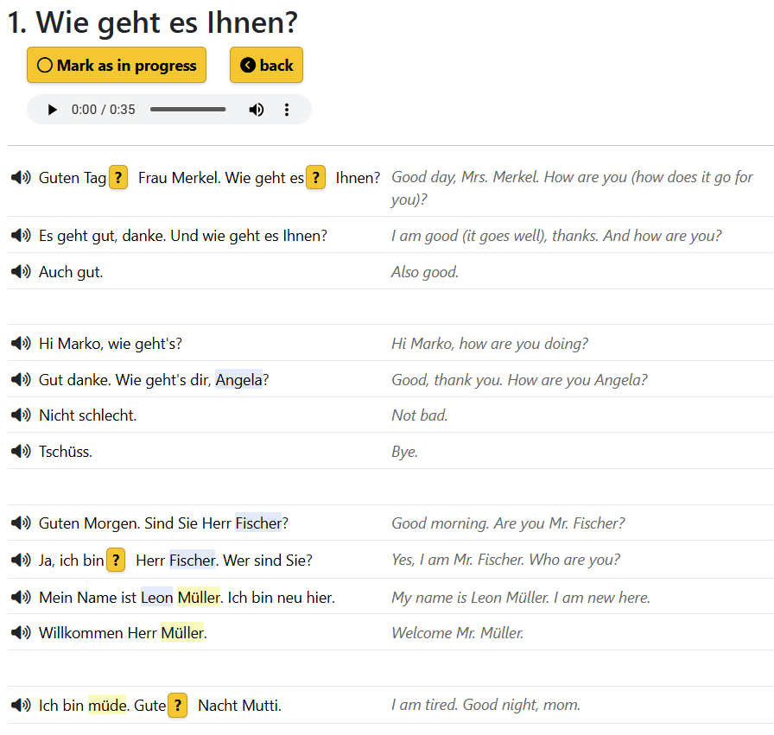This screenshot has height=735, width=774.
Task: Reveal hint after 'Guten Tag'
Action: tap(118, 178)
